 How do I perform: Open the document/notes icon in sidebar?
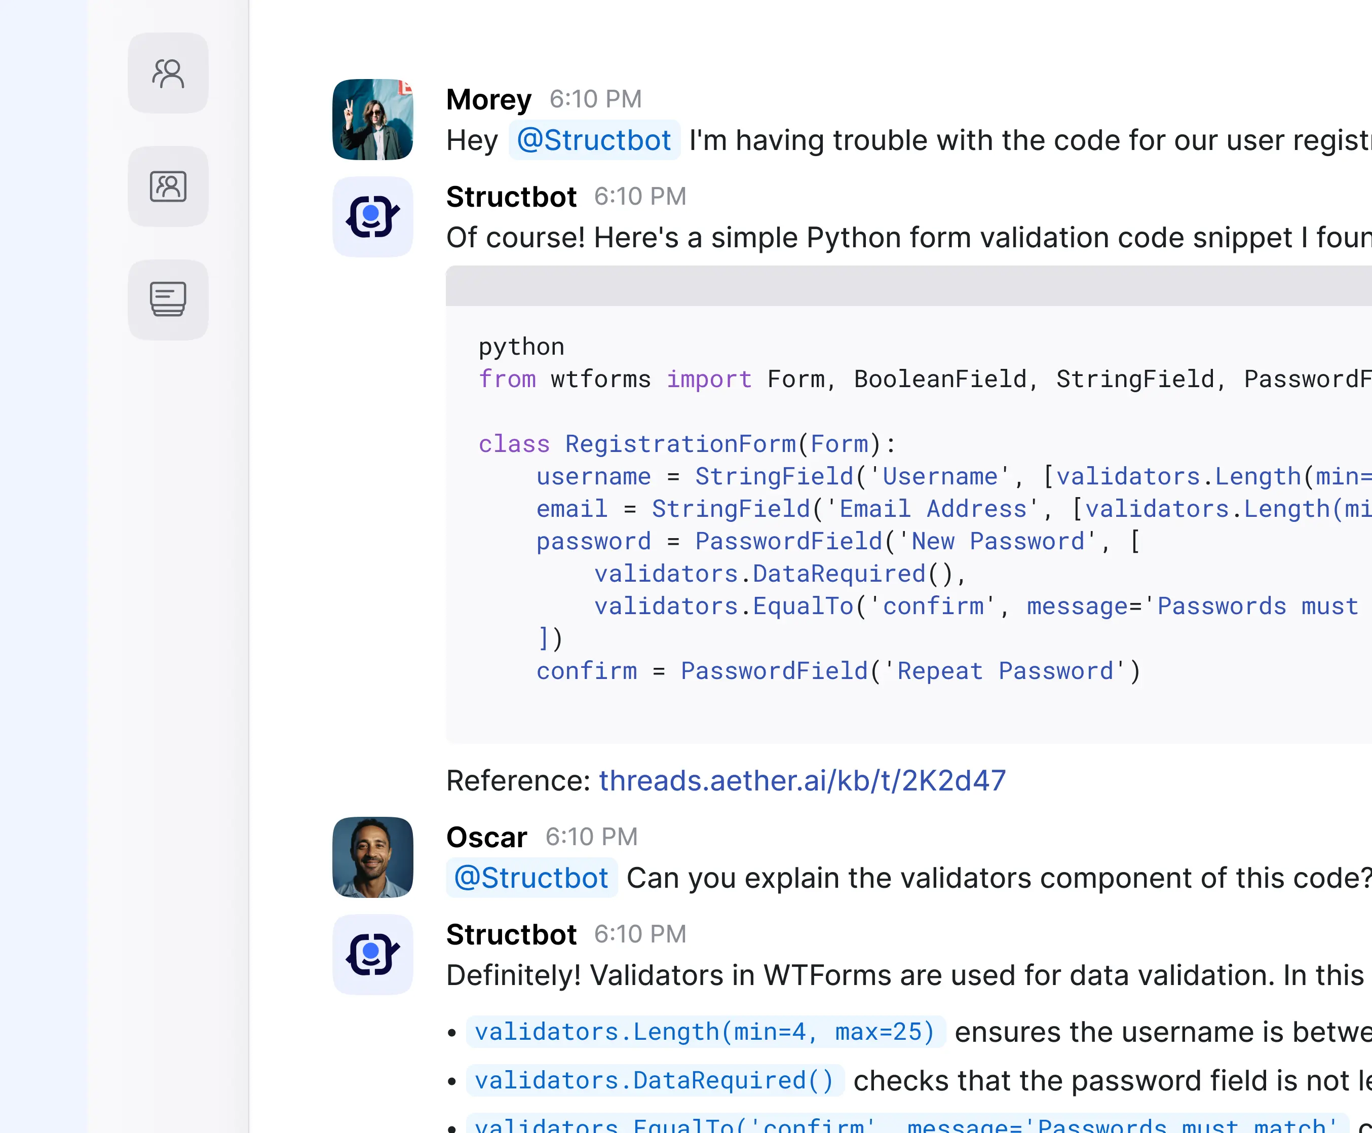click(168, 300)
